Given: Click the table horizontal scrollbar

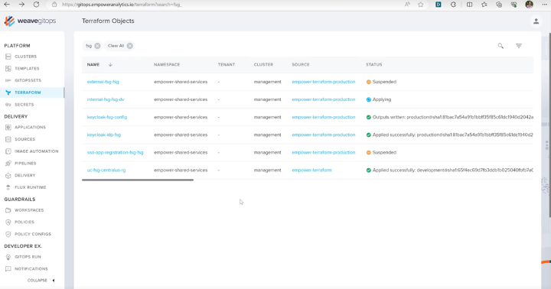Looking at the screenshot, I should pos(138,180).
